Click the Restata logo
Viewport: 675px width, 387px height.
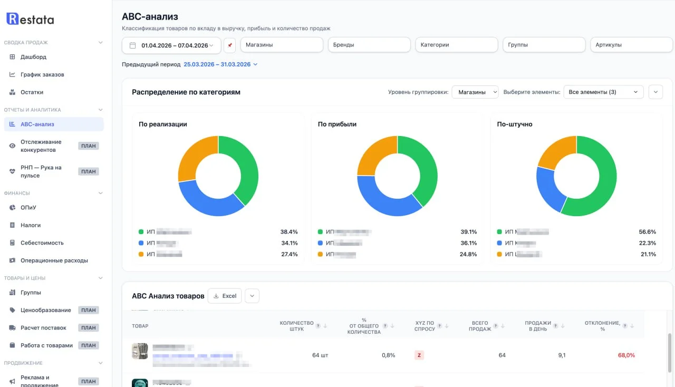click(x=30, y=20)
